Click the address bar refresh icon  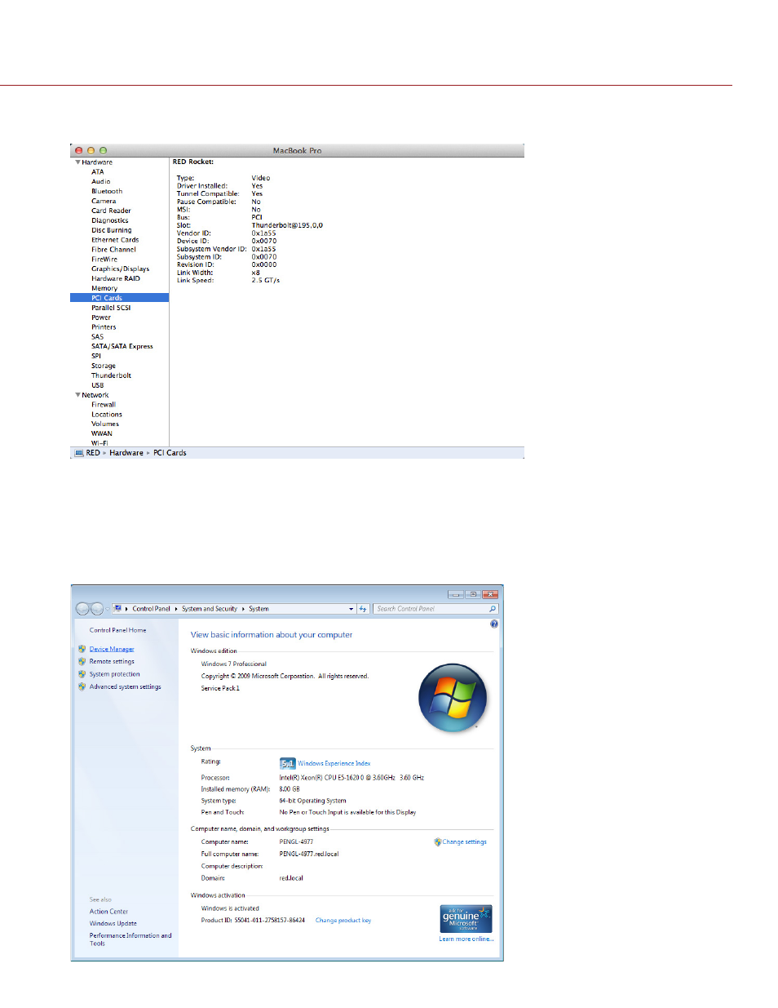tap(364, 609)
